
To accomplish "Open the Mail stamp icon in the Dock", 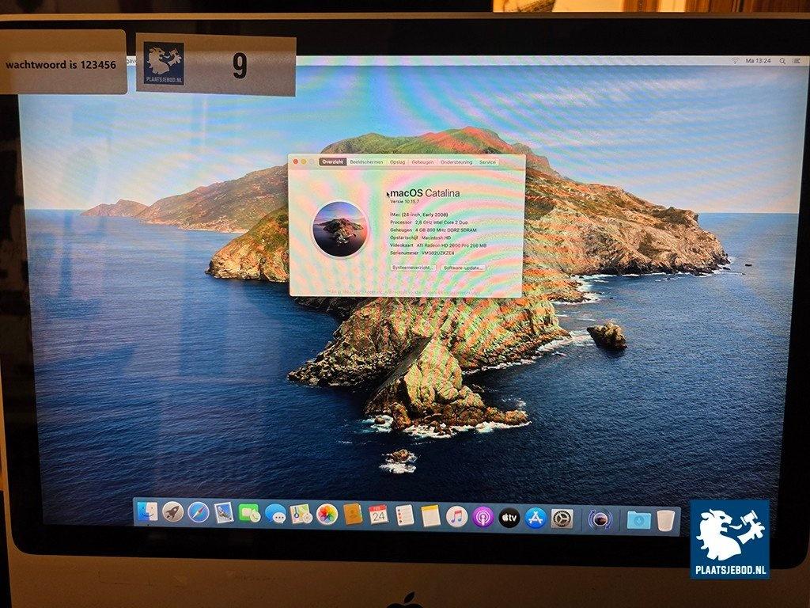I will click(224, 513).
